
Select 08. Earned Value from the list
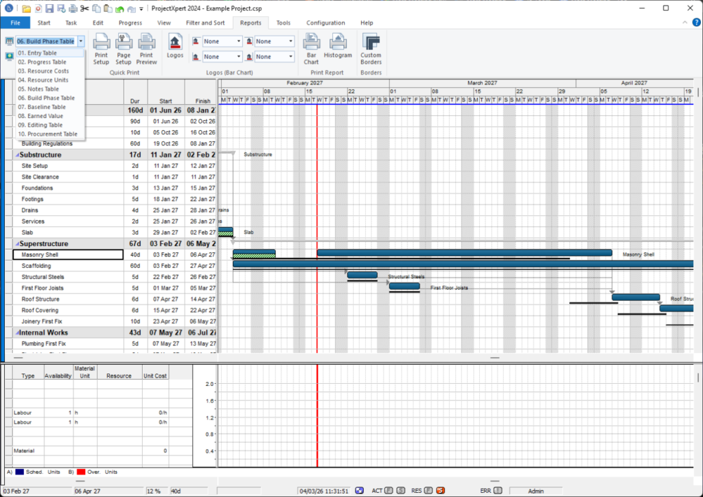[x=50, y=116]
